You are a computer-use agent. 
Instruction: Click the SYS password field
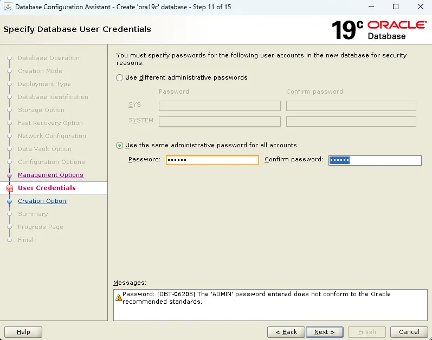pos(220,106)
